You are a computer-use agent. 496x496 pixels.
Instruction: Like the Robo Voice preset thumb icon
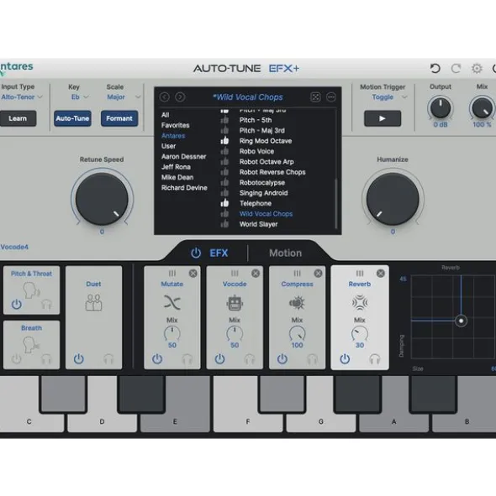(x=224, y=151)
